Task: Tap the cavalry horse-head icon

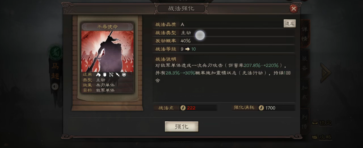Action: [98, 75]
